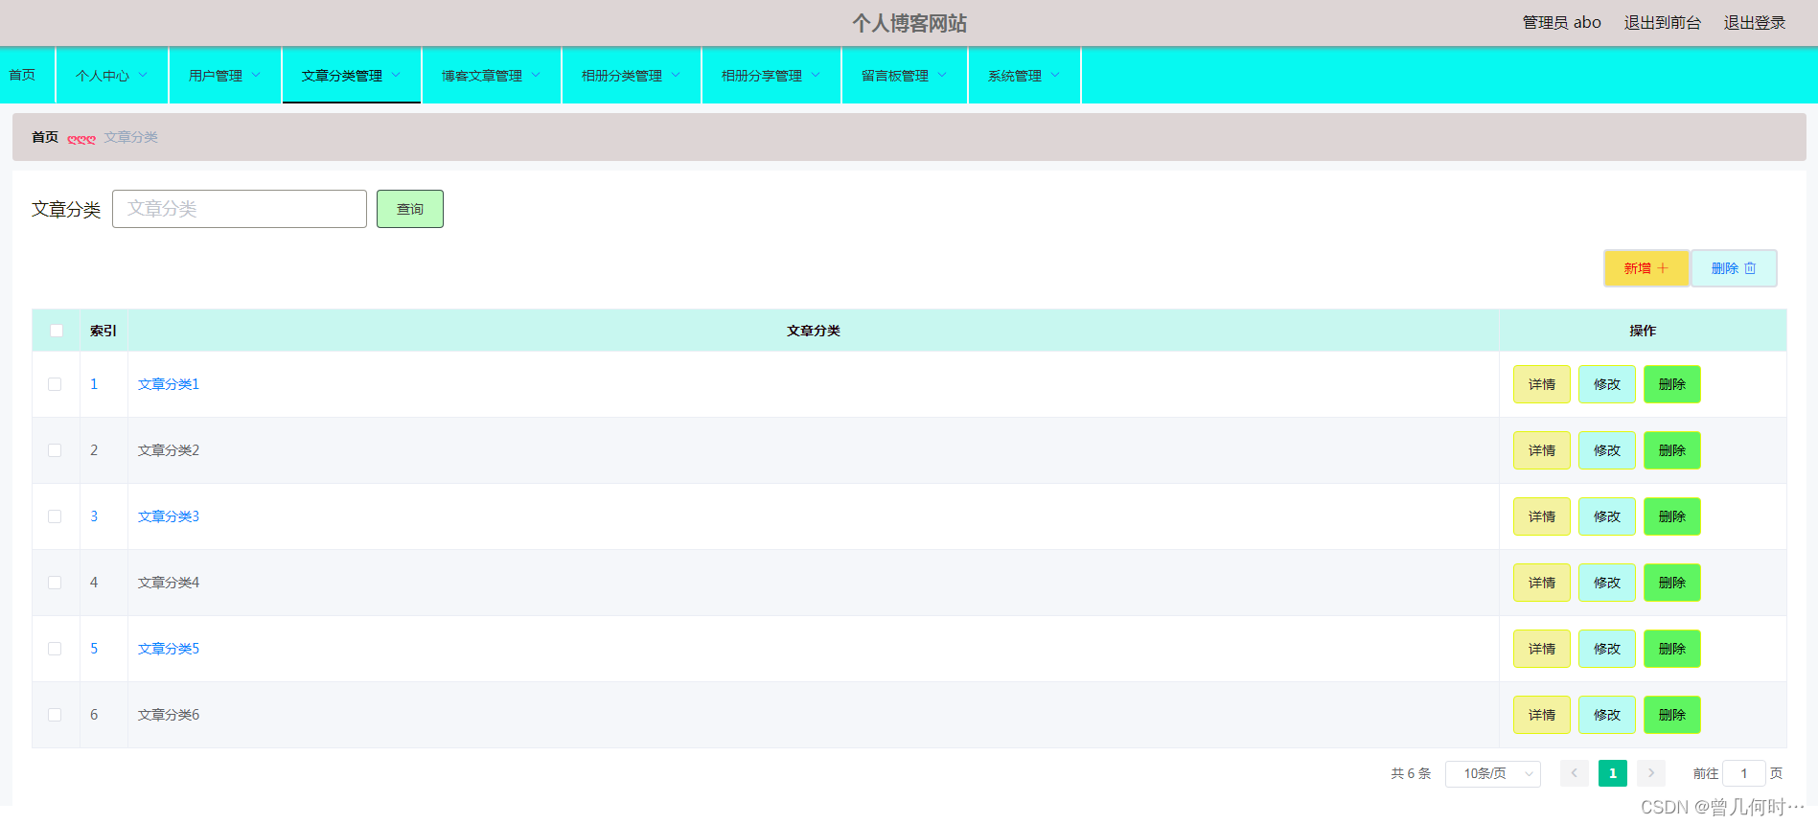Viewport: 1818px width, 825px height.
Task: Click 管理员 abo in the header
Action: [1562, 23]
